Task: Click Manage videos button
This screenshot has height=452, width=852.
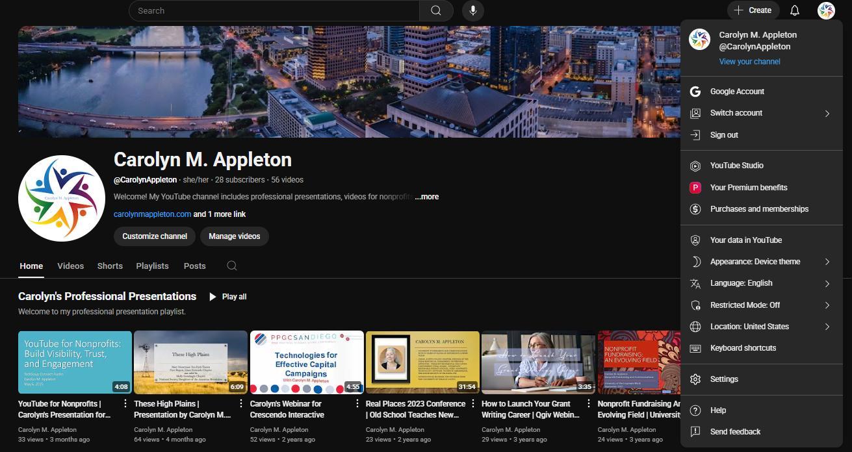Action: 235,236
